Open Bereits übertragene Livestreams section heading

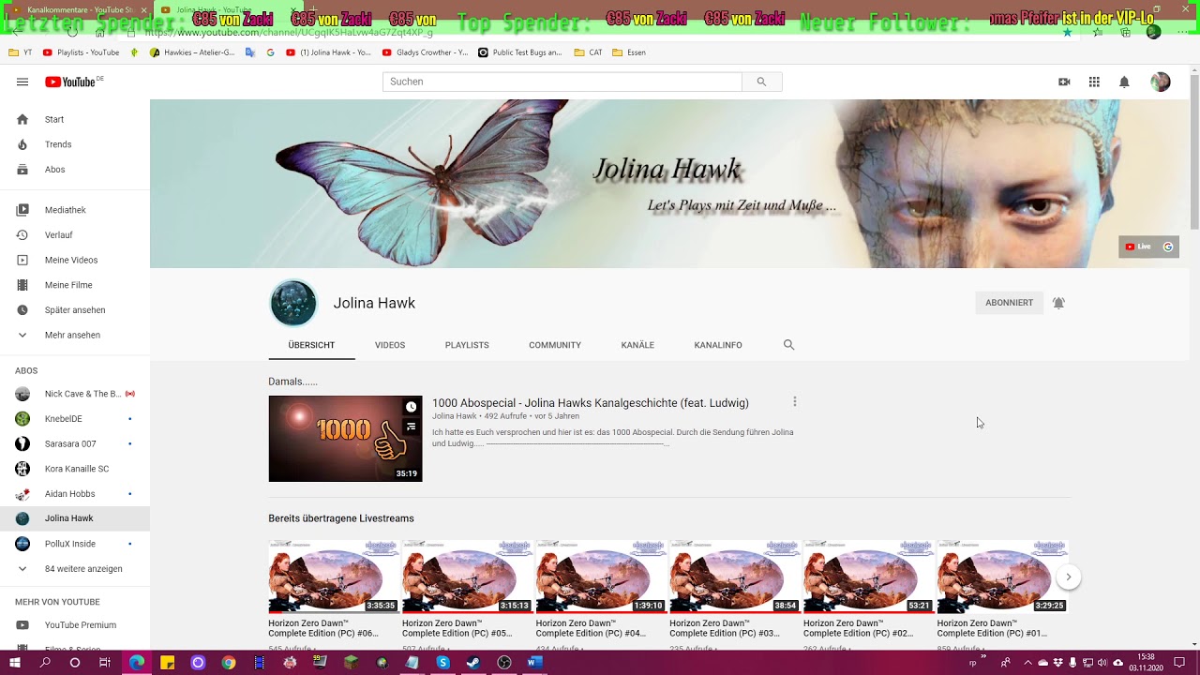[x=341, y=518]
